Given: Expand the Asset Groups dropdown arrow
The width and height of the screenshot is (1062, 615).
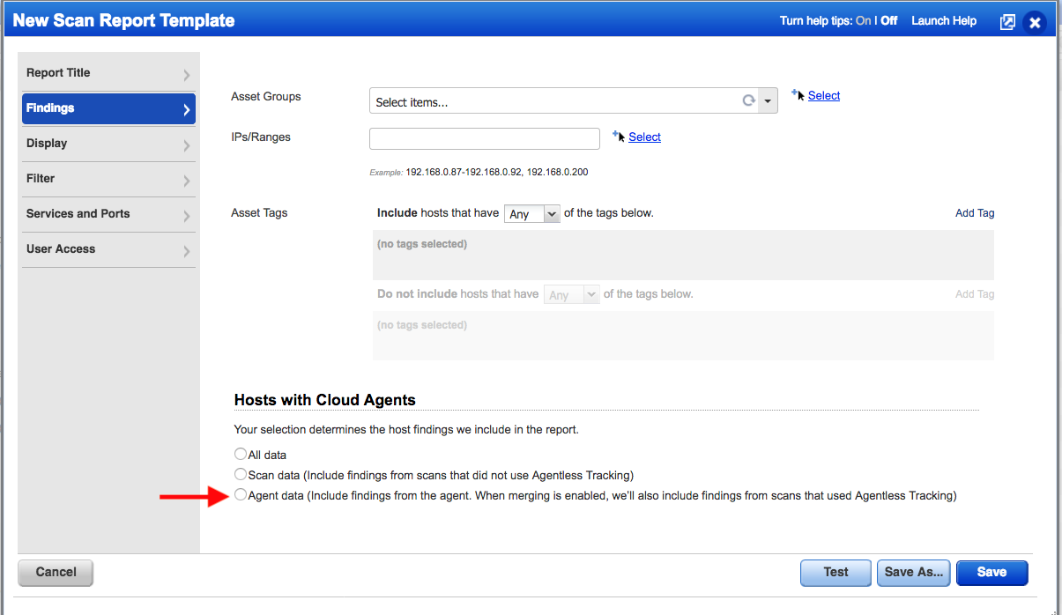Looking at the screenshot, I should click(768, 100).
